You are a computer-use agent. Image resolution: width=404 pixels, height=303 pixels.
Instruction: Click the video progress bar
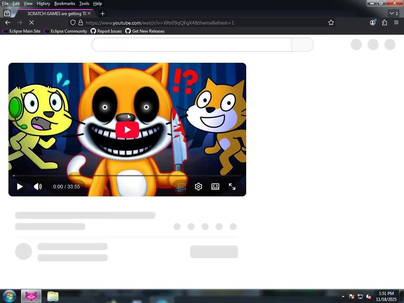[127, 176]
